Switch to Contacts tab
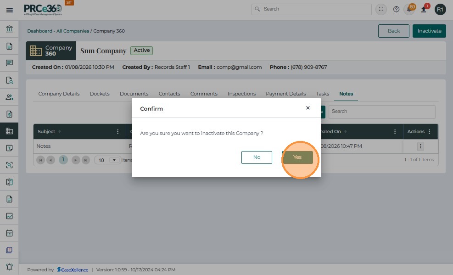The image size is (453, 275). 169,94
